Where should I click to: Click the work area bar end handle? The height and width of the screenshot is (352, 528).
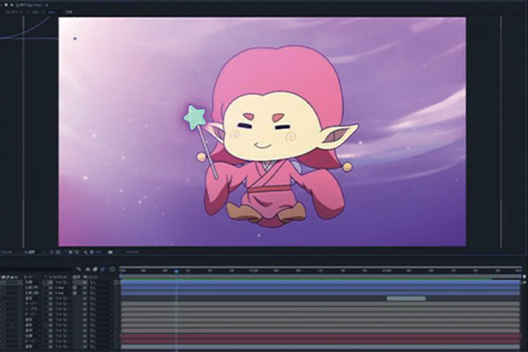pyautogui.click(x=524, y=277)
